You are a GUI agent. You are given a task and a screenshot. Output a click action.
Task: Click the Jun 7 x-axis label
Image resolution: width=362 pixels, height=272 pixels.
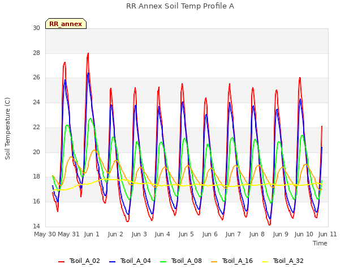pos(233,234)
